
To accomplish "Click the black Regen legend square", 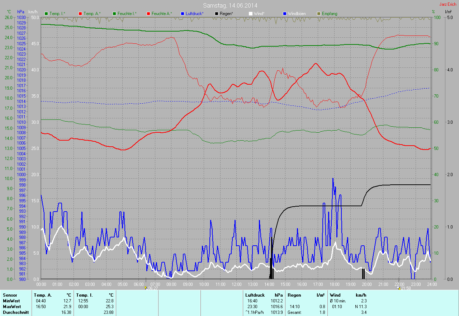I will [x=217, y=14].
